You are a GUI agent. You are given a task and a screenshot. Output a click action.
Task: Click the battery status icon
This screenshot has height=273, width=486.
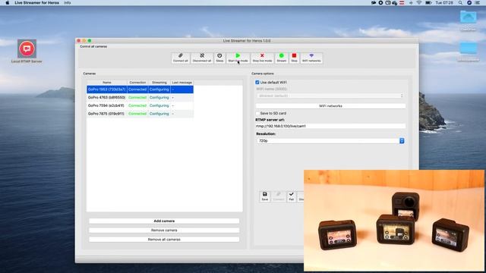tap(428, 3)
